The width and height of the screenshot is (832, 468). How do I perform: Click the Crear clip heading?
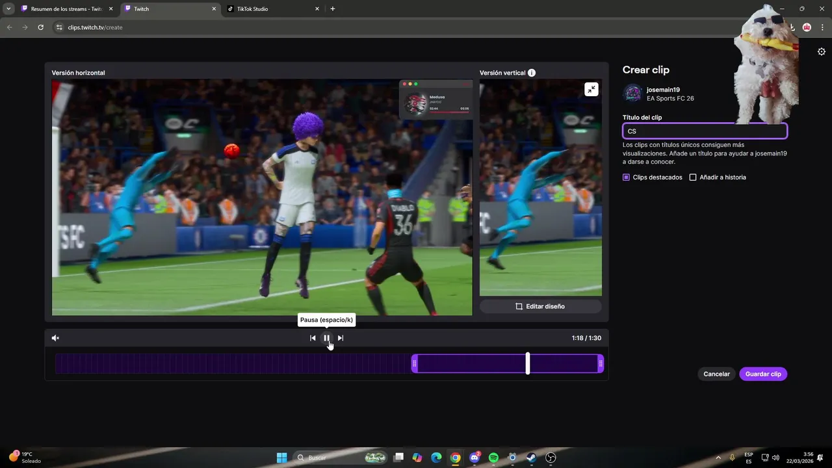tap(645, 70)
